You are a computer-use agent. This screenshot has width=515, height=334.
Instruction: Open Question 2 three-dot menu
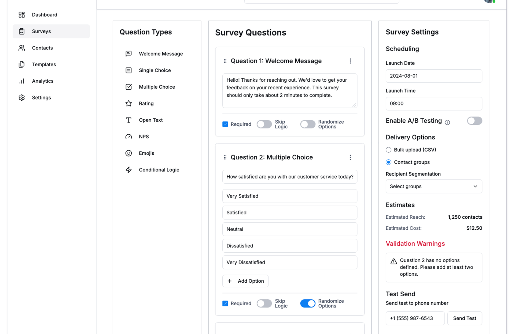point(350,157)
